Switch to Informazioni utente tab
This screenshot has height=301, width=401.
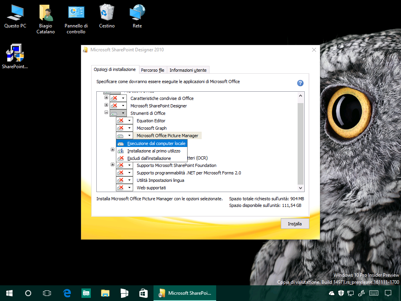click(x=188, y=70)
